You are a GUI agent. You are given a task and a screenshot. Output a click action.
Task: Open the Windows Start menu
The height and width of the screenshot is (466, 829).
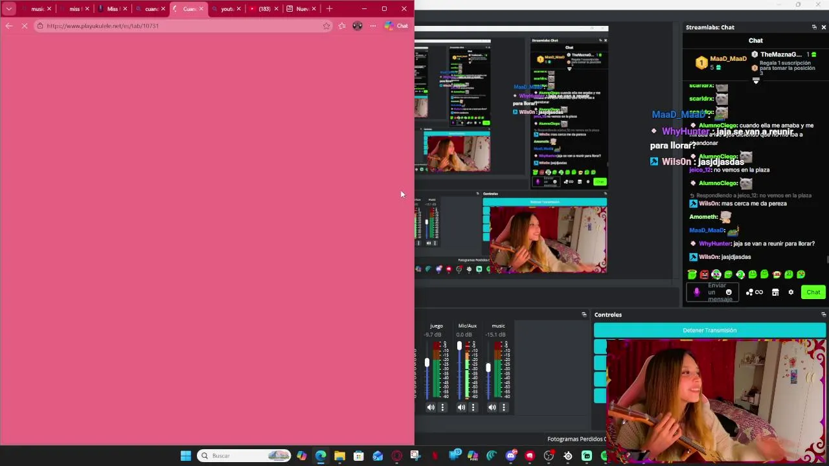186,456
